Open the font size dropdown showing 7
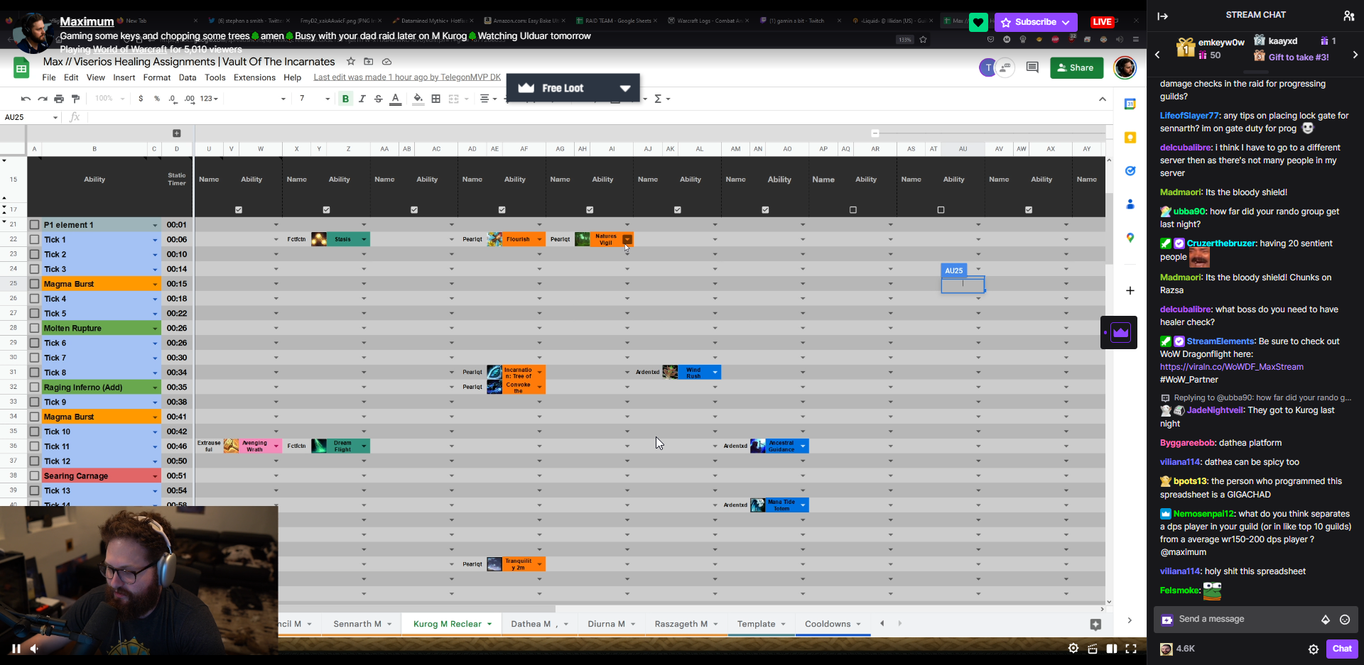Viewport: 1364px width, 665px height. click(327, 99)
